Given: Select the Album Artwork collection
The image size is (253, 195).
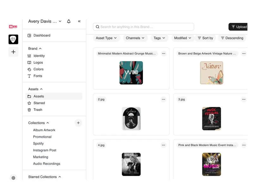Looking at the screenshot, I should pos(44,130).
